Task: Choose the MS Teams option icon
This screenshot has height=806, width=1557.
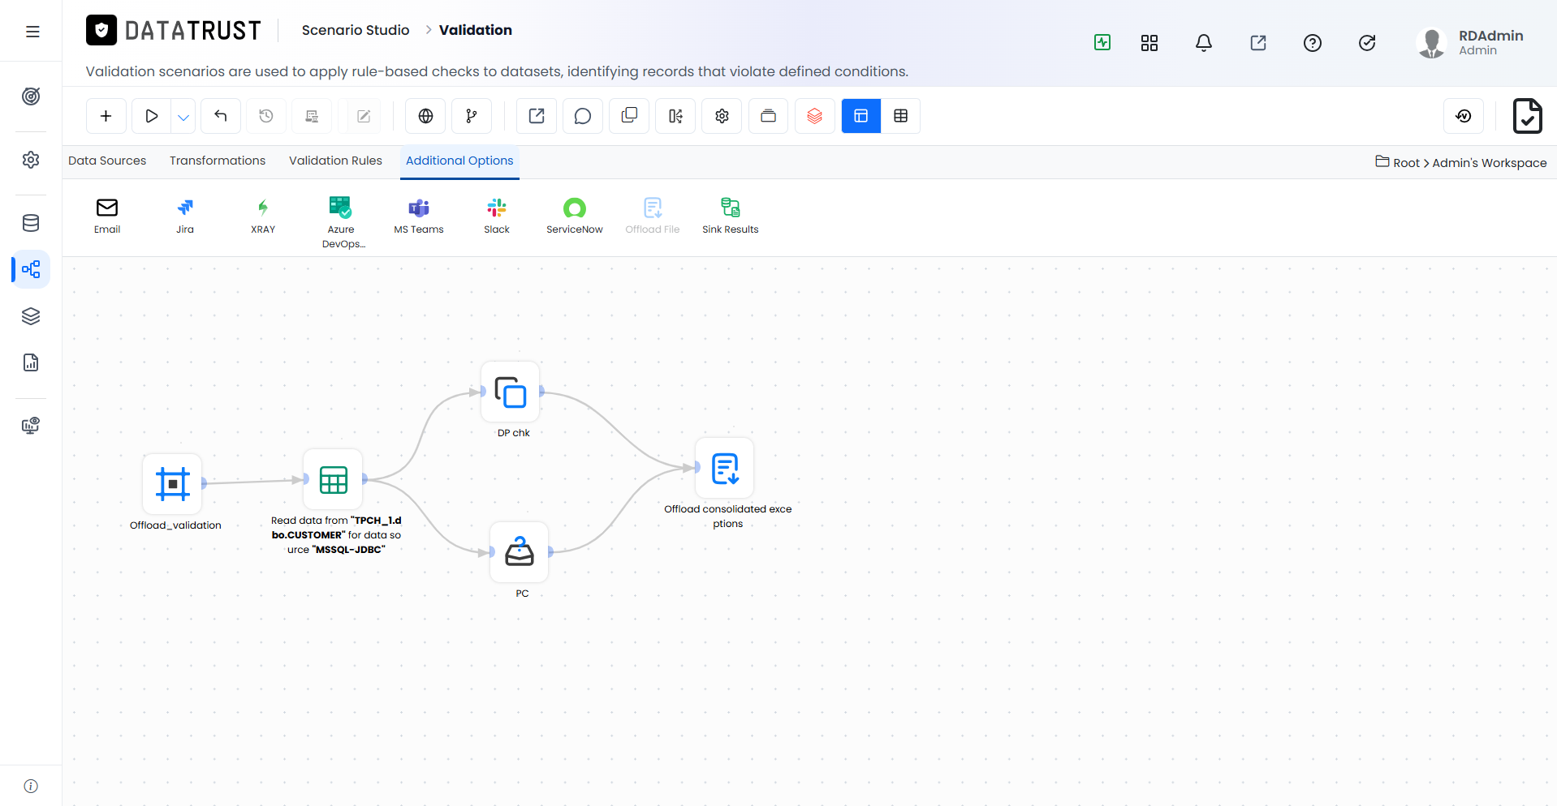Action: tap(419, 208)
